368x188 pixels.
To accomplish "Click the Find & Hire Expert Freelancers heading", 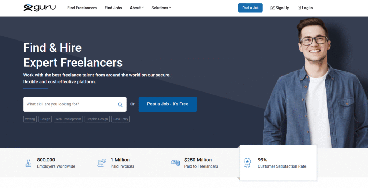I will tap(73, 55).
